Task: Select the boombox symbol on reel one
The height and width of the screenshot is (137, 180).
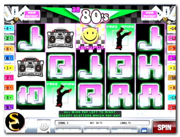Action: pos(30,67)
